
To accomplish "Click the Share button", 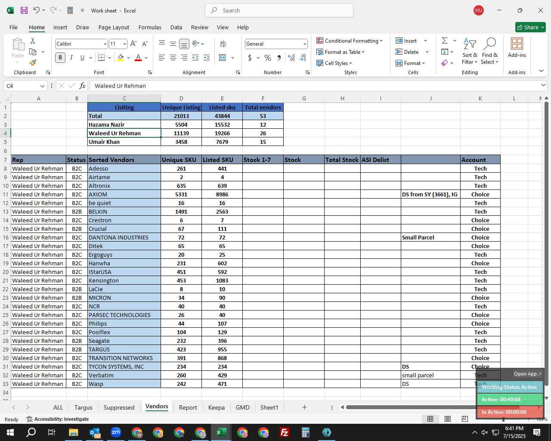I will click(x=530, y=27).
